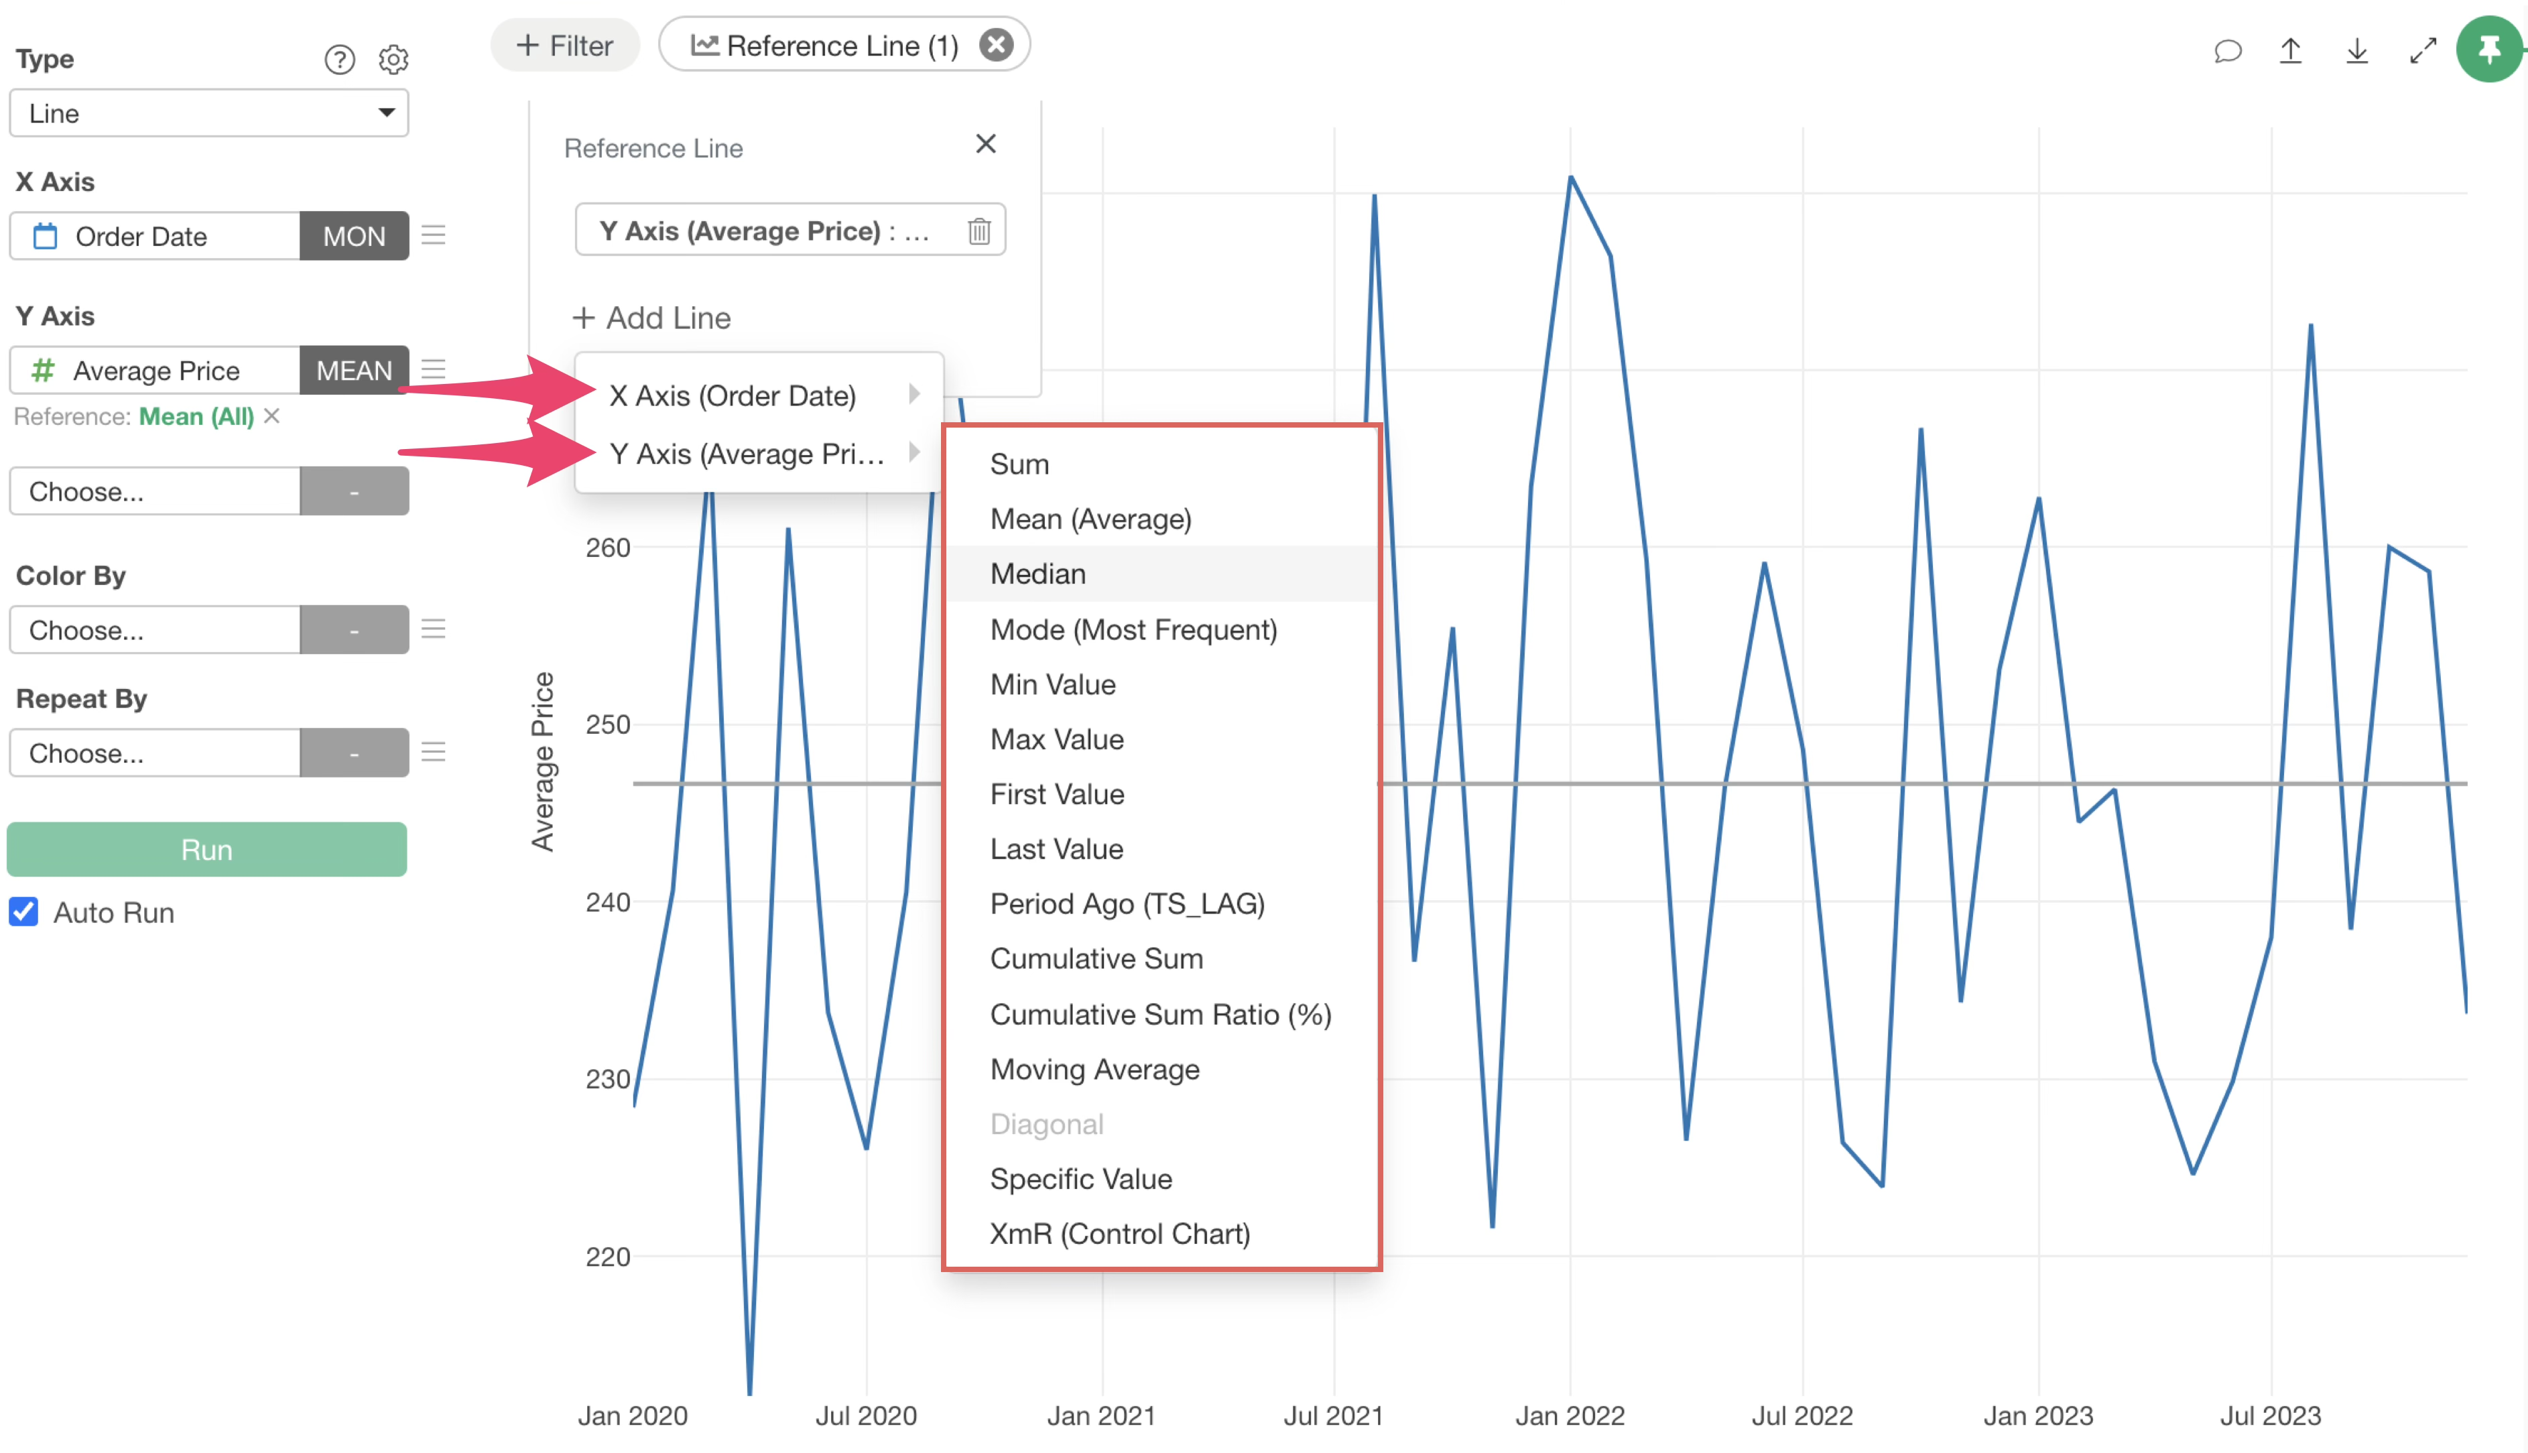Image resolution: width=2528 pixels, height=1453 pixels.
Task: Remove the Mean (All) reference
Action: [272, 416]
